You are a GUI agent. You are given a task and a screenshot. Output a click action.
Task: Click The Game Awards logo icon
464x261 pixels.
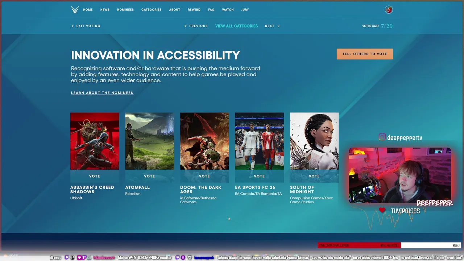[75, 10]
